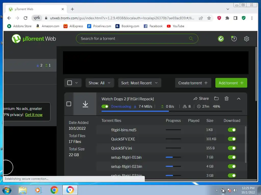Open the Addons Store bookmark

pyautogui.click(x=19, y=26)
